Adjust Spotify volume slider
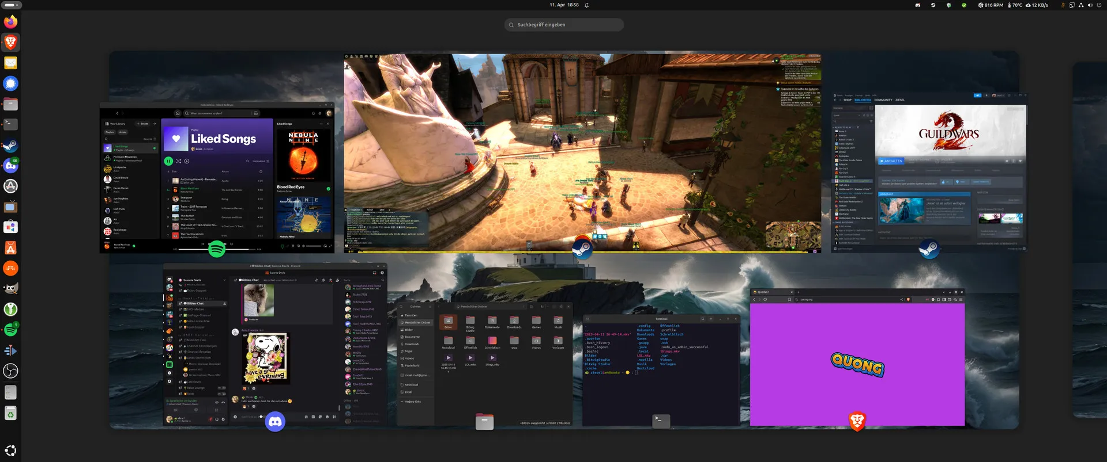 click(x=314, y=246)
